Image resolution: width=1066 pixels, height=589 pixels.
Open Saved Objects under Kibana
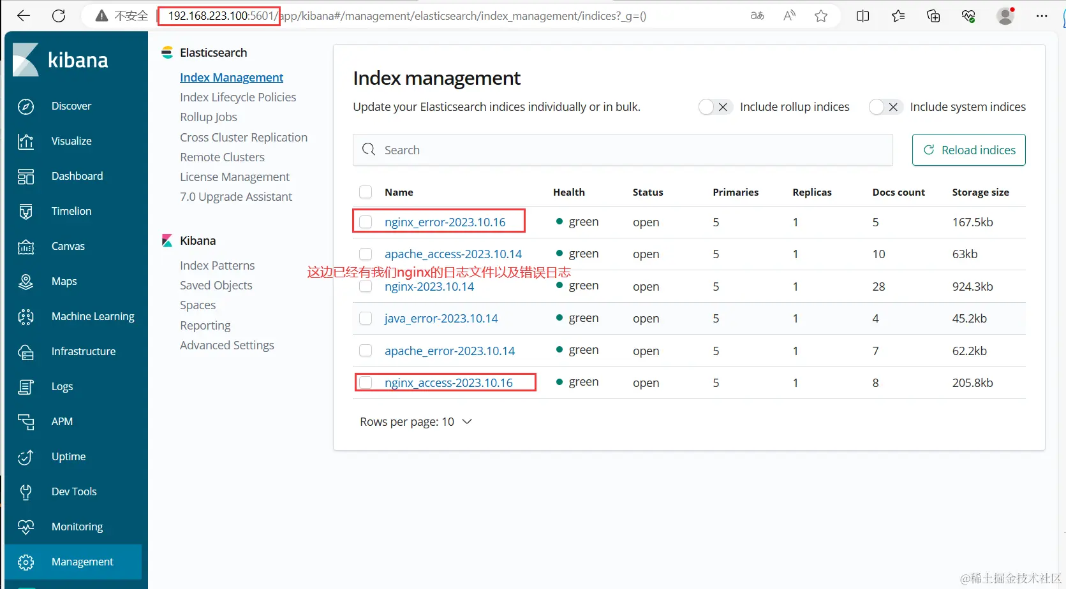[216, 286]
